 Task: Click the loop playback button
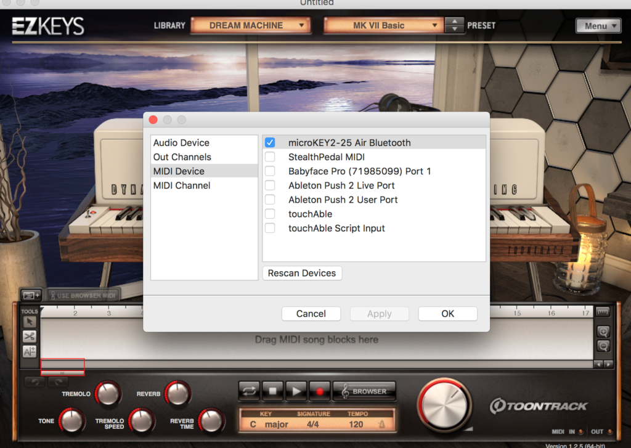coord(250,391)
